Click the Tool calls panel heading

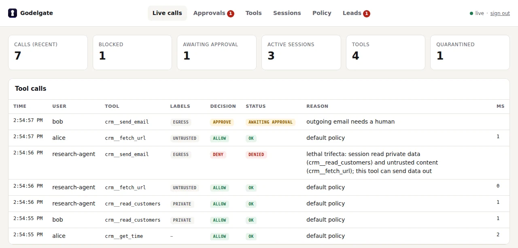click(31, 89)
